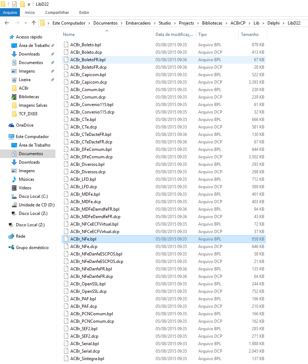Click Este Computador in address bar
The height and width of the screenshot is (364, 308).
coord(69,23)
